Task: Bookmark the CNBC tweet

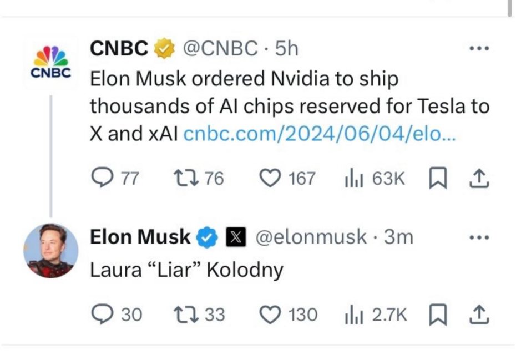Action: (x=438, y=178)
